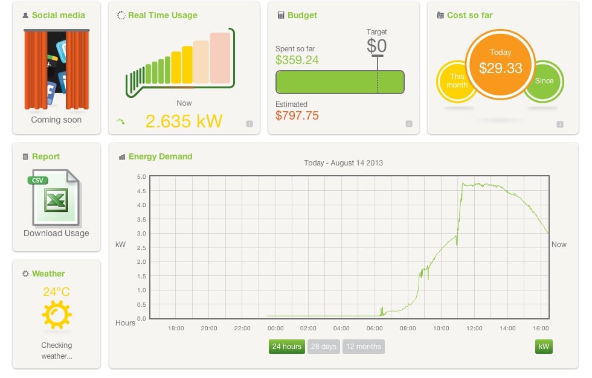Image resolution: width=592 pixels, height=378 pixels.
Task: Click Download Usage link
Action: point(56,233)
